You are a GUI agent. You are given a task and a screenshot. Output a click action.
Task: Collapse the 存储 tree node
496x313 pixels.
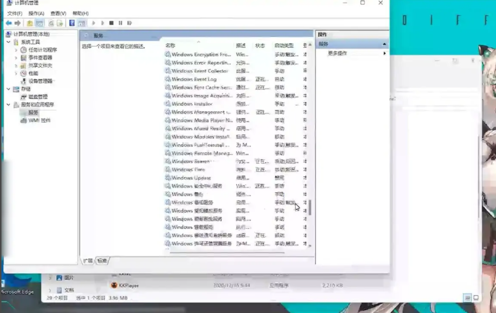click(8, 89)
